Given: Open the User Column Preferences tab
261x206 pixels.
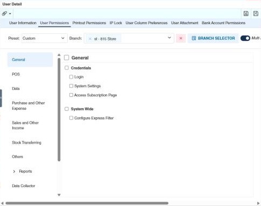Looking at the screenshot, I should [146, 23].
